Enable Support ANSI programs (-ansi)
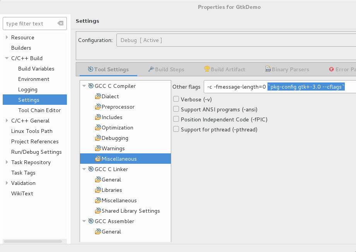Image resolution: width=356 pixels, height=252 pixels. pos(176,109)
